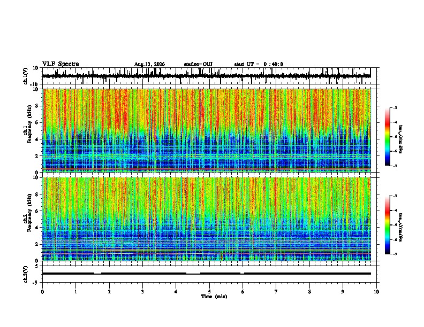
Task: Select the "start UT = 0 : 40: 0" text
Action: tap(259, 64)
